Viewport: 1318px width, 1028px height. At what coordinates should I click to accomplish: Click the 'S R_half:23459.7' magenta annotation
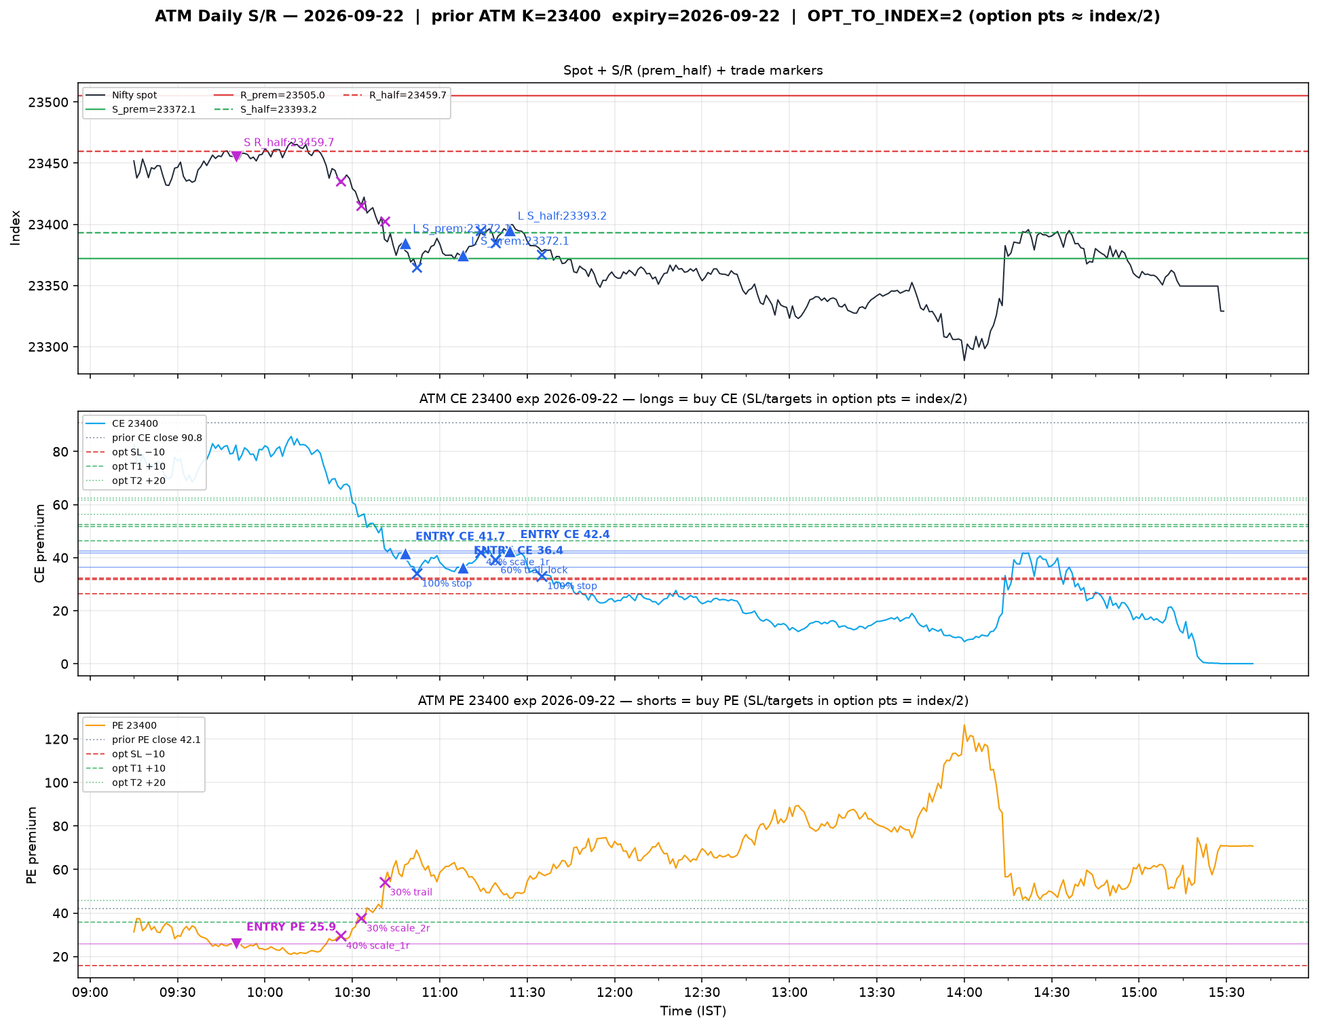tap(289, 142)
